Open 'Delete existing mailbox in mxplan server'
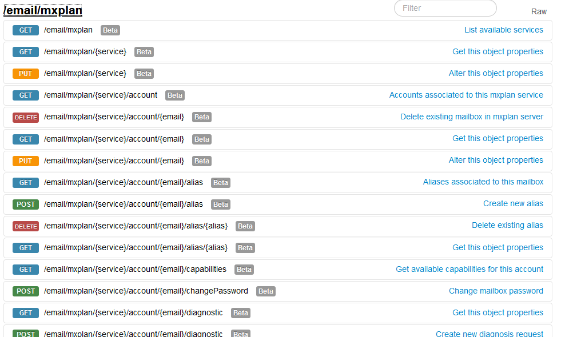The width and height of the screenshot is (561, 337). (471, 117)
